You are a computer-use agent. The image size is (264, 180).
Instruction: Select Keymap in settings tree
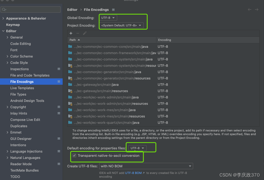tap(13, 25)
